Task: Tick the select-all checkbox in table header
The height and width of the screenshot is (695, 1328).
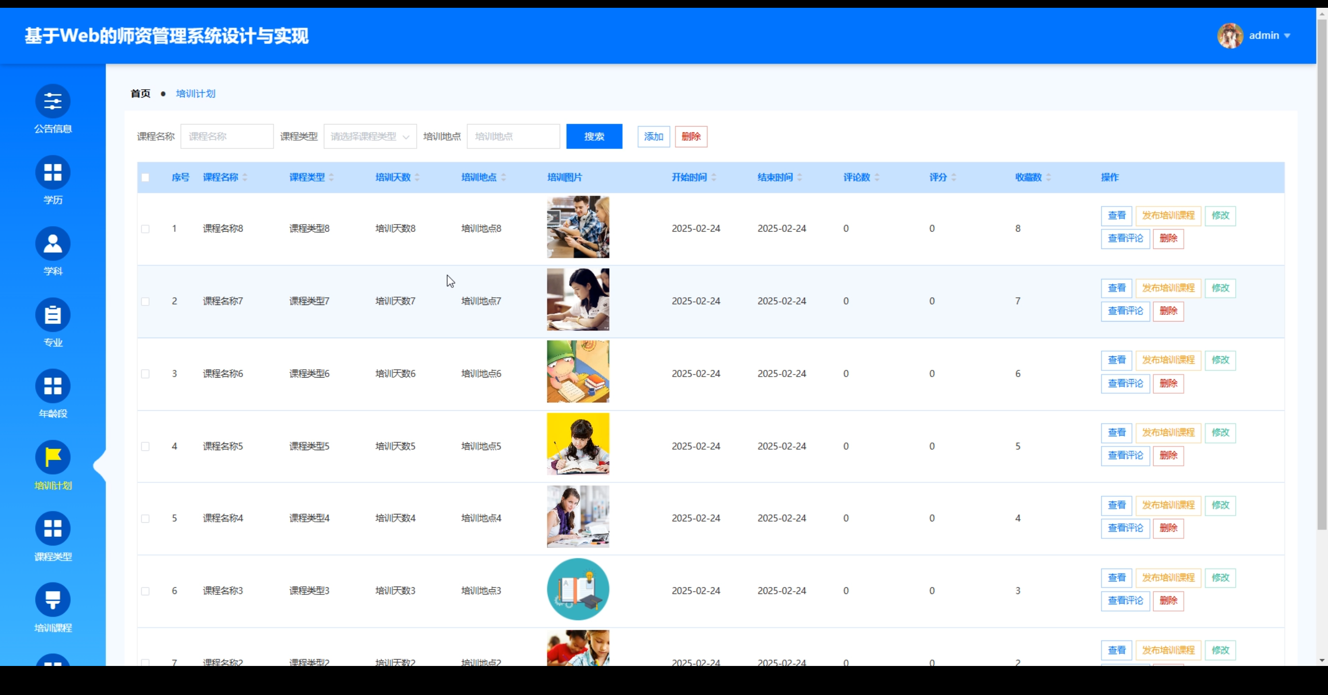Action: click(x=145, y=177)
